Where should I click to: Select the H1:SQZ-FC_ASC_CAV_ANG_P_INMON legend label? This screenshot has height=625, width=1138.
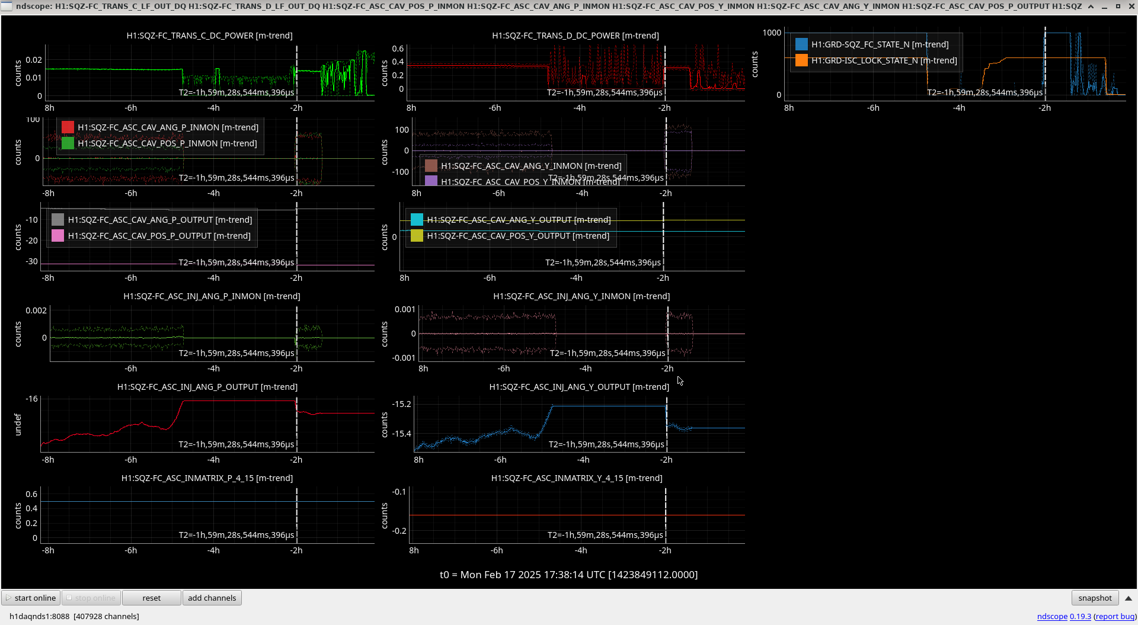(168, 127)
